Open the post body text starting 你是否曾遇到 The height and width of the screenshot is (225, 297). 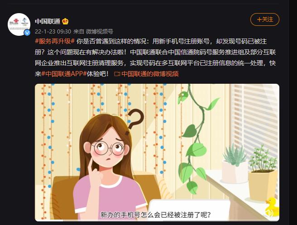(155, 57)
